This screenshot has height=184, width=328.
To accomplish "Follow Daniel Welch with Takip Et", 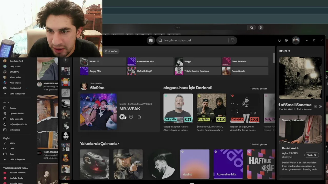I will (x=312, y=155).
